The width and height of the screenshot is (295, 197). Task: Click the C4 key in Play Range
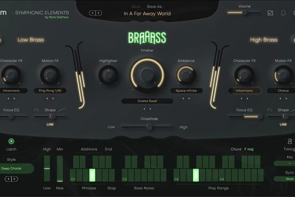point(222,175)
